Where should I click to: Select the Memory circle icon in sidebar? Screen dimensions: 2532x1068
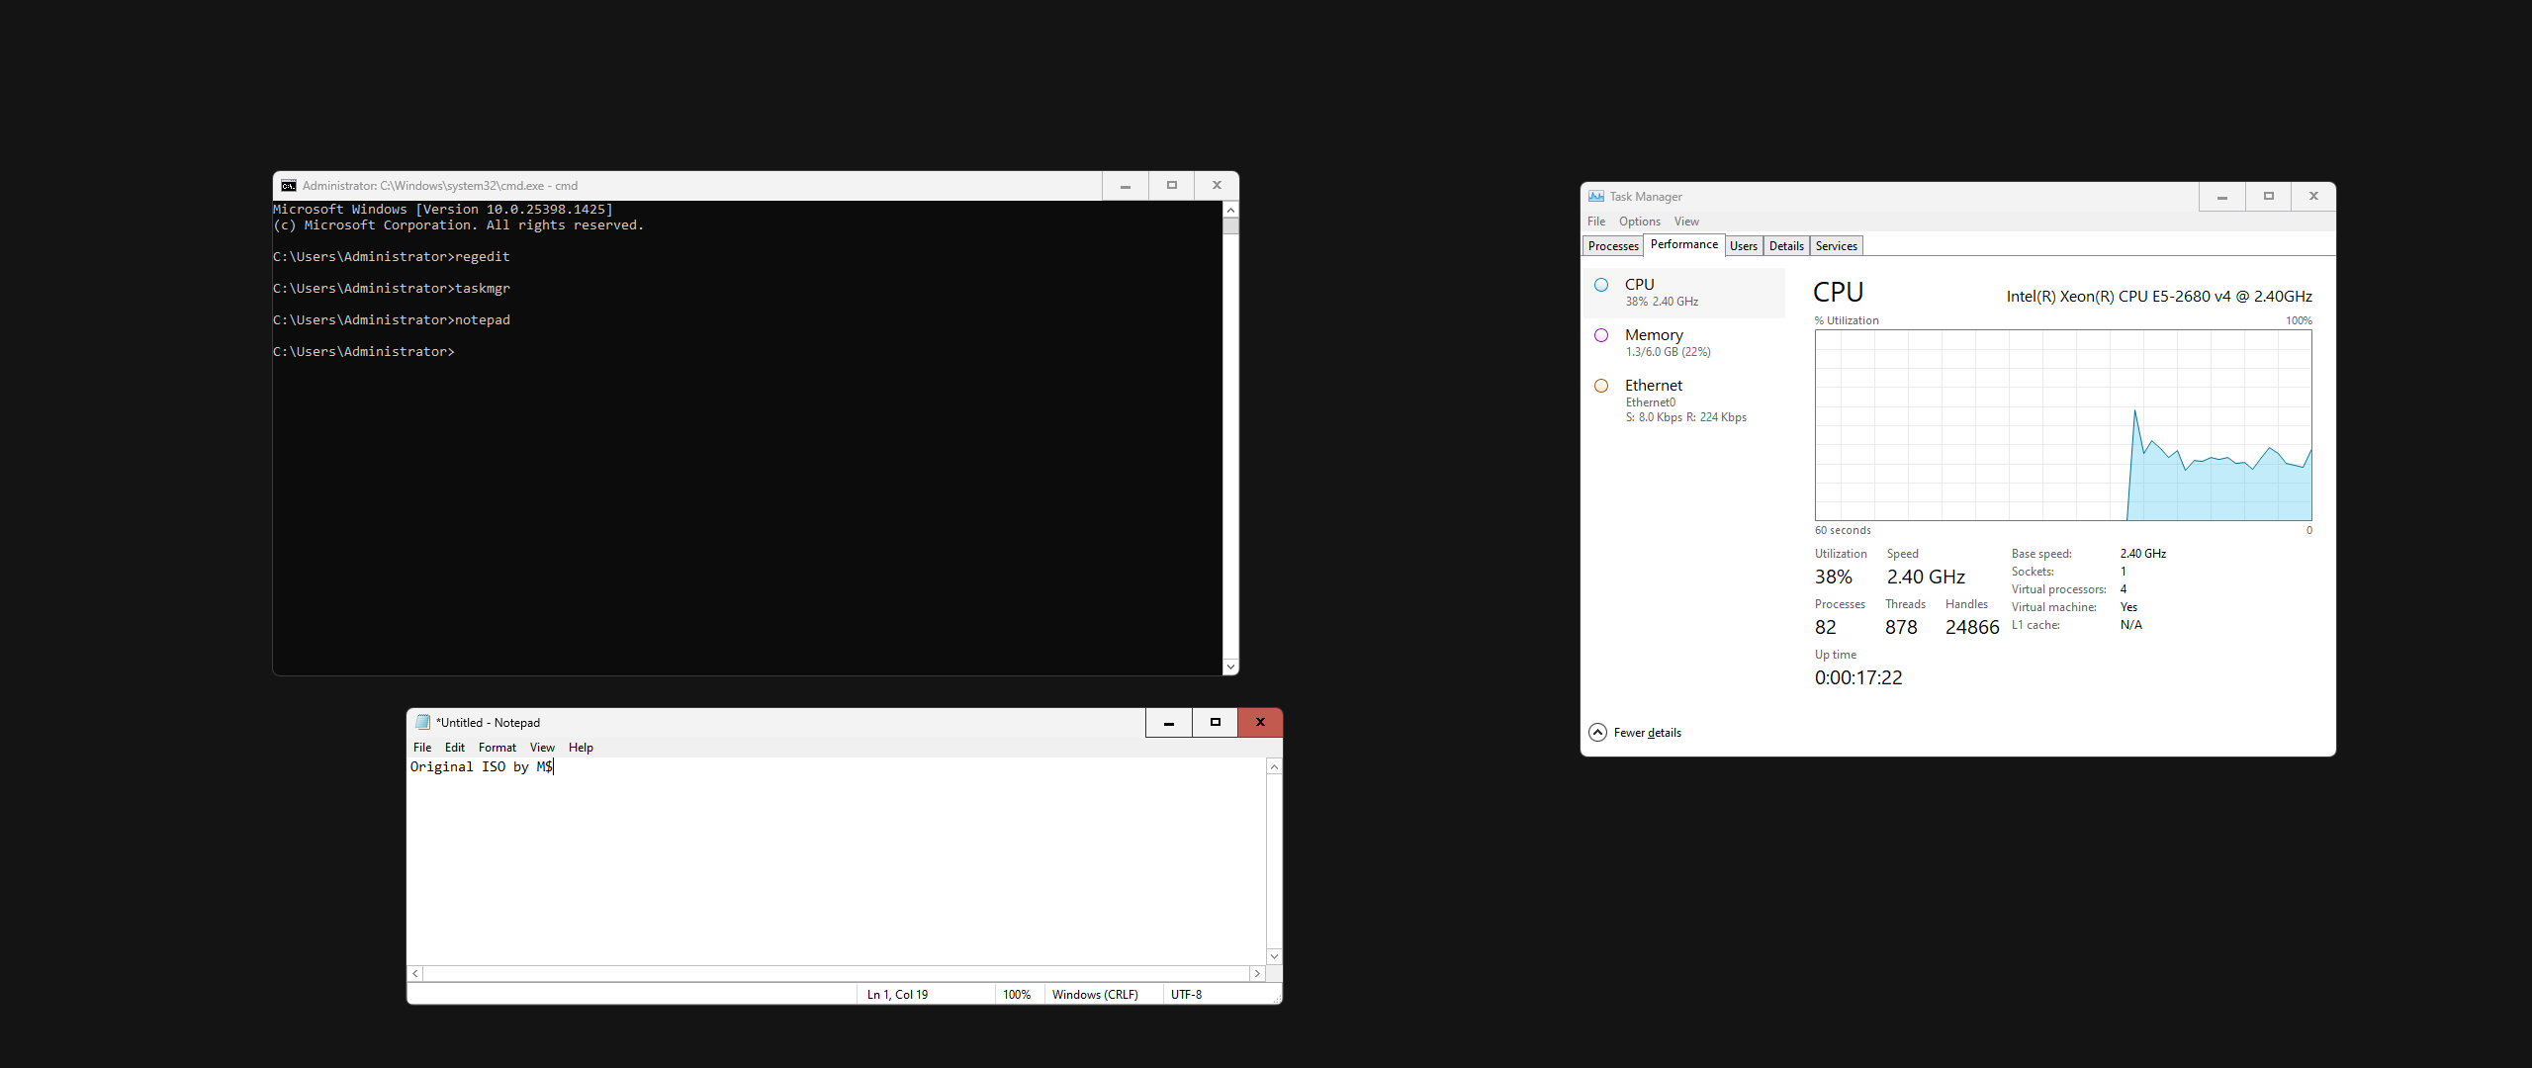(x=1601, y=335)
